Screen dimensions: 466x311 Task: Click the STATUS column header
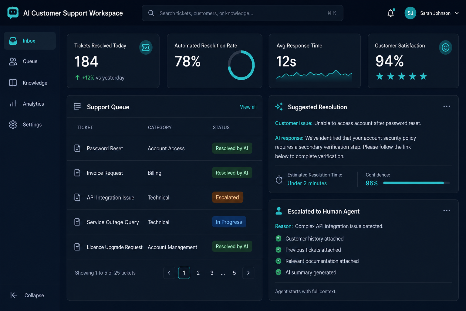(221, 128)
